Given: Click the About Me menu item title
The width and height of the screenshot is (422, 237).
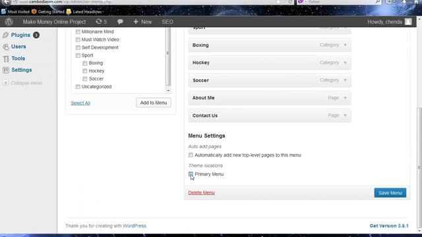Looking at the screenshot, I should pos(204,98).
